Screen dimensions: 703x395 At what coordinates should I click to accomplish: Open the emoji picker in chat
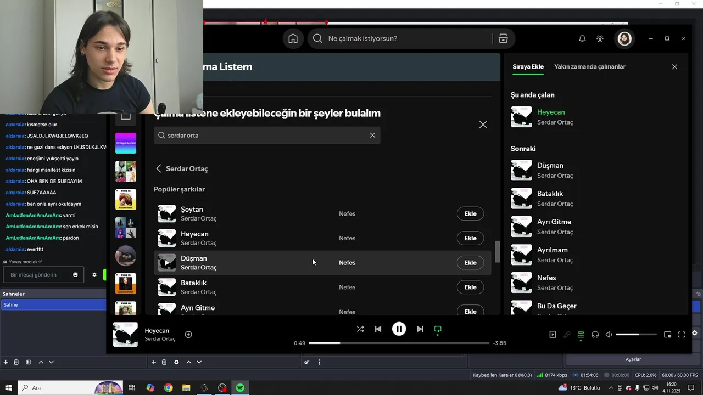[75, 275]
